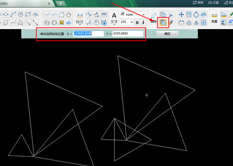Open the 云盘 cloud drive link
233x166 pixels.
[x=213, y=3]
